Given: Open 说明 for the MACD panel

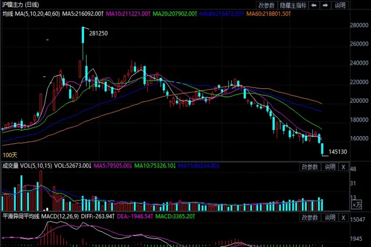Looking at the screenshot, I should pos(330,217).
